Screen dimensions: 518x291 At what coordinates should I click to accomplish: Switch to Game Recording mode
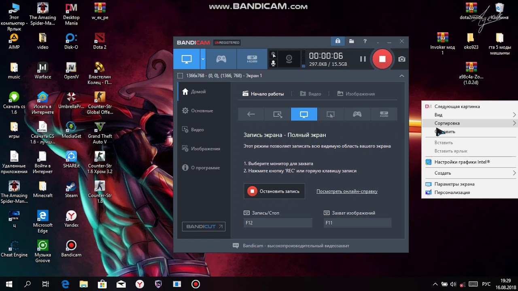coord(221,59)
